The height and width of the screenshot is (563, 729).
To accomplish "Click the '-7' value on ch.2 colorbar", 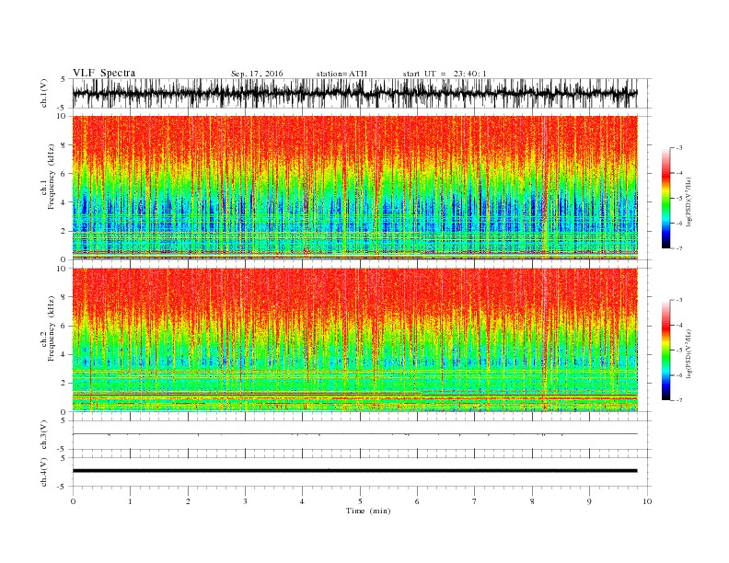I will pos(679,400).
